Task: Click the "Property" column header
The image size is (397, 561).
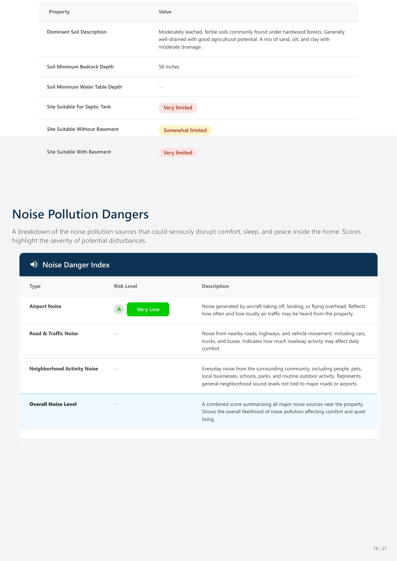Action: [59, 12]
